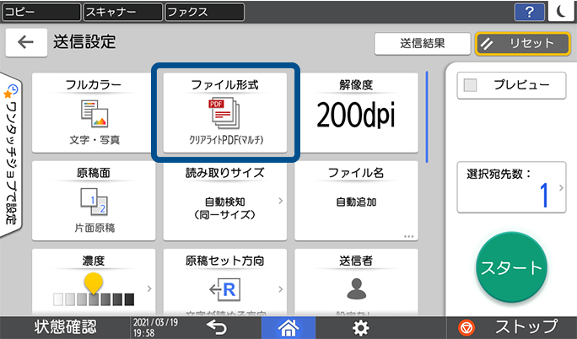Expand 読み取りサイズ chevron arrow

[x=280, y=201]
